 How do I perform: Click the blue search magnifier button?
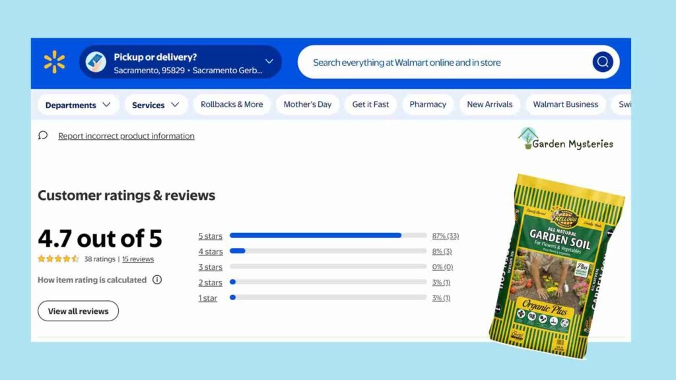(x=602, y=62)
